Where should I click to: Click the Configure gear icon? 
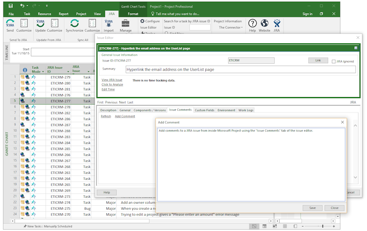[142, 21]
